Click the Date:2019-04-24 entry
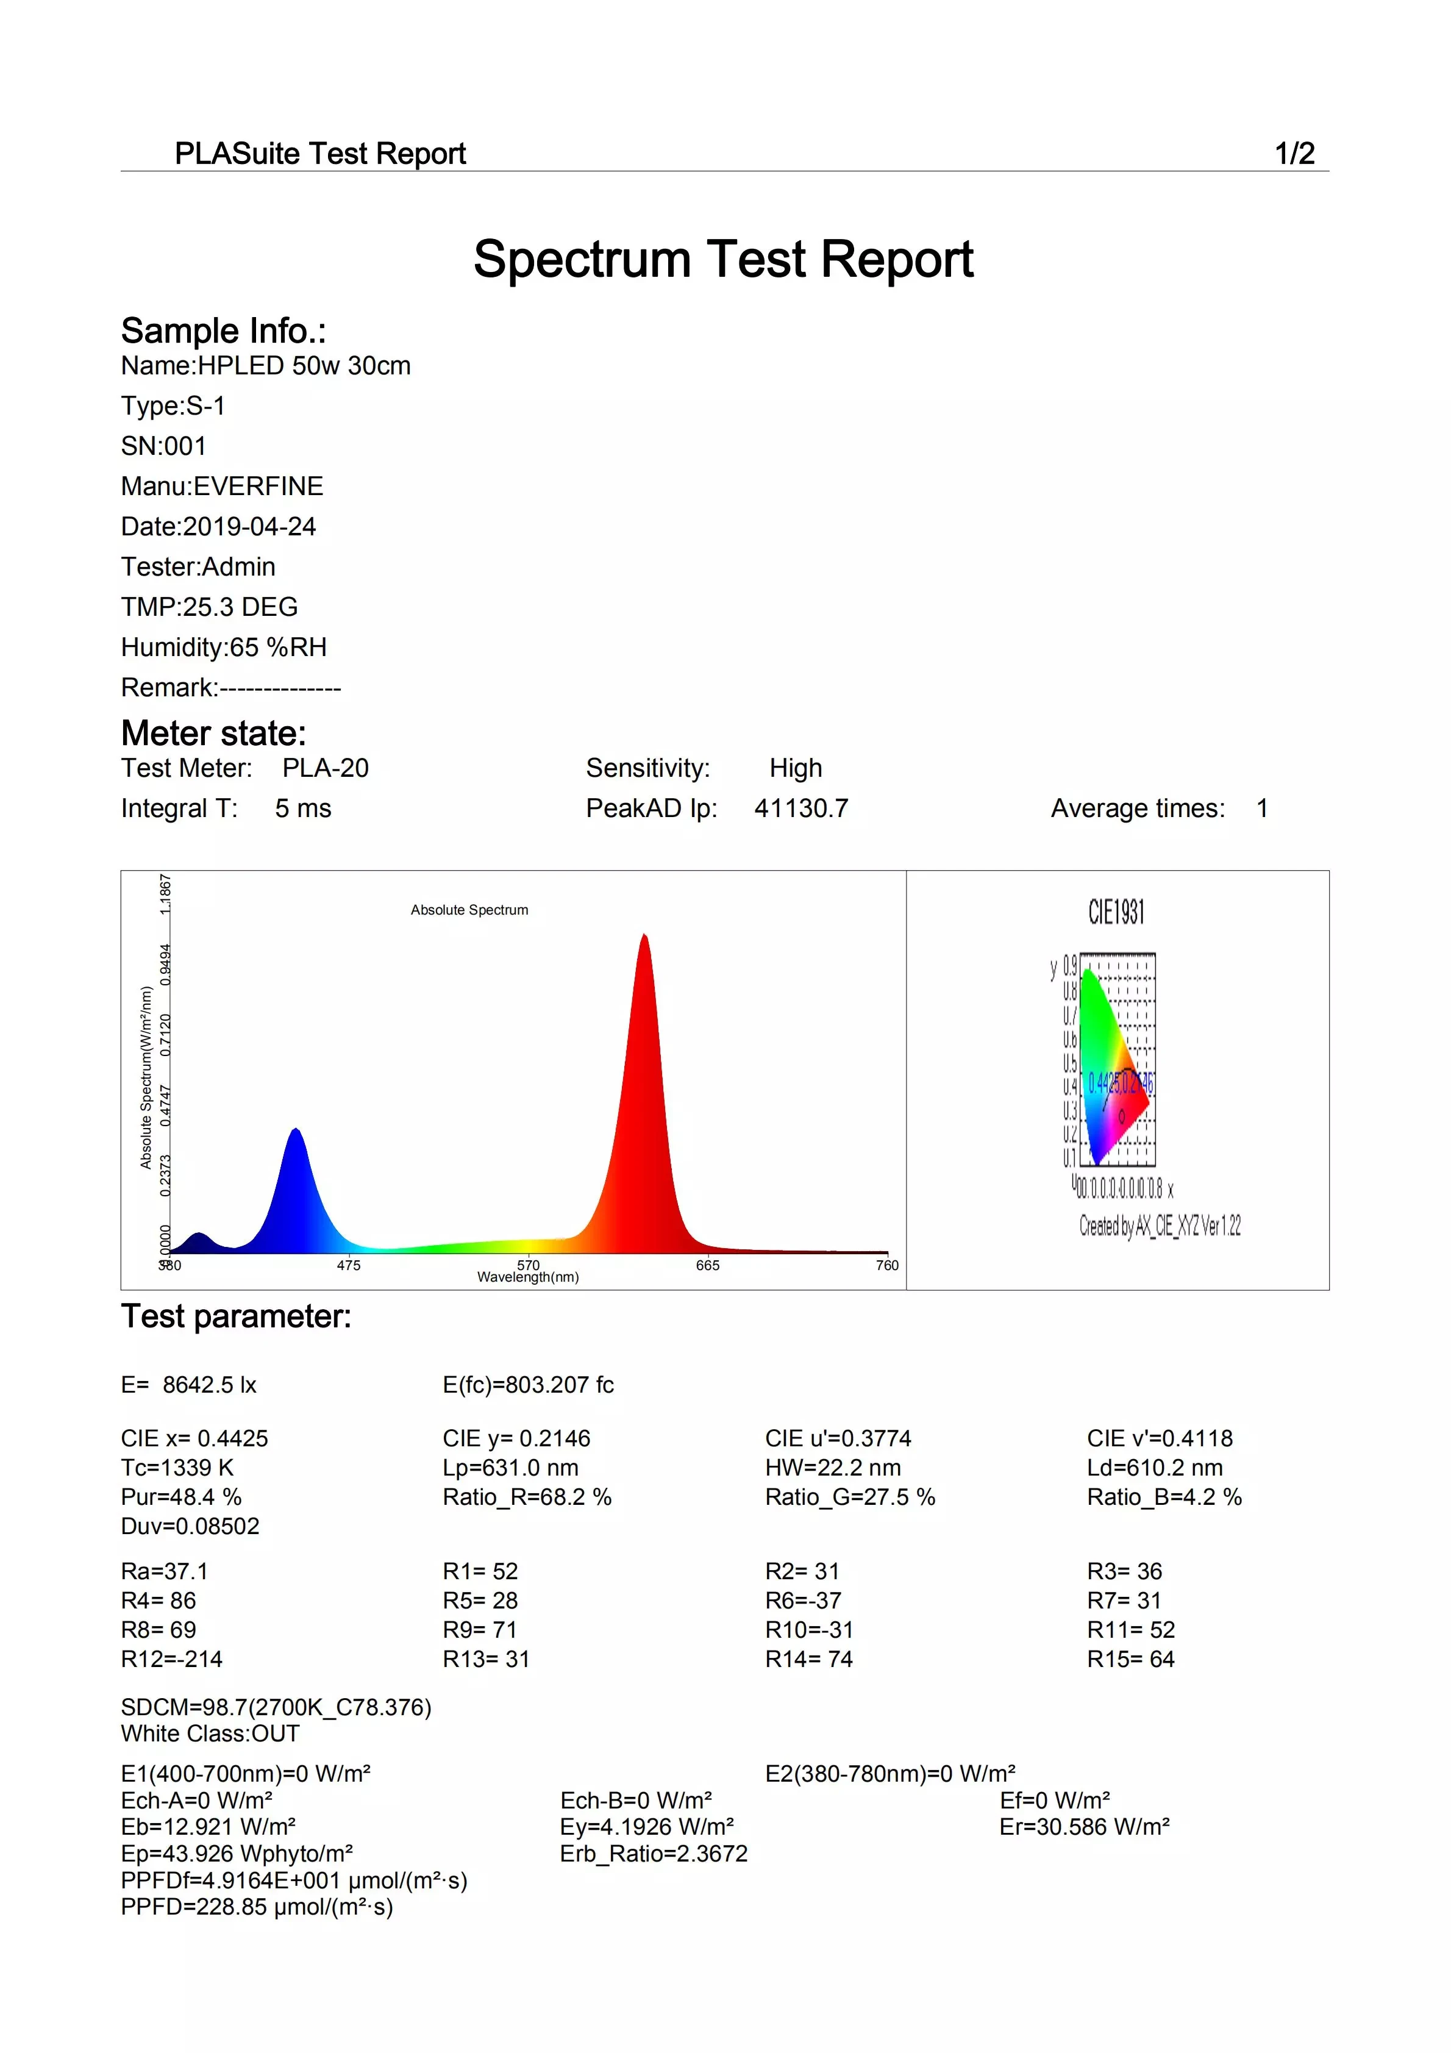The height and width of the screenshot is (2053, 1451). point(218,527)
